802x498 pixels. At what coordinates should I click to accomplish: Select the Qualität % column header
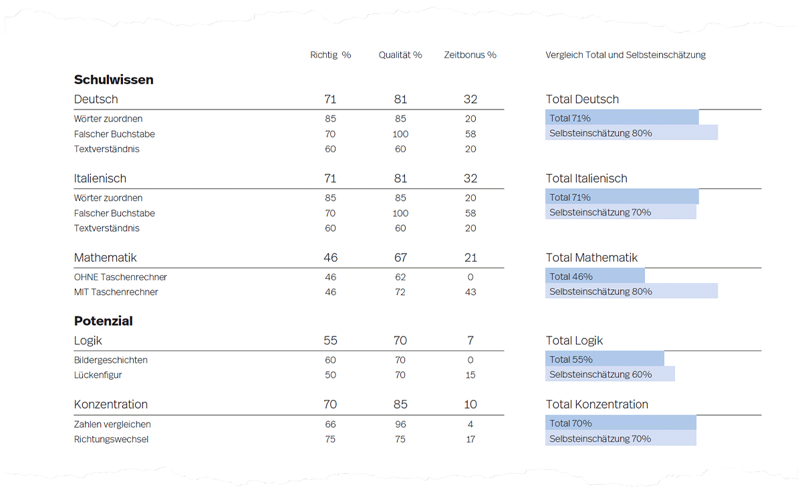click(400, 55)
